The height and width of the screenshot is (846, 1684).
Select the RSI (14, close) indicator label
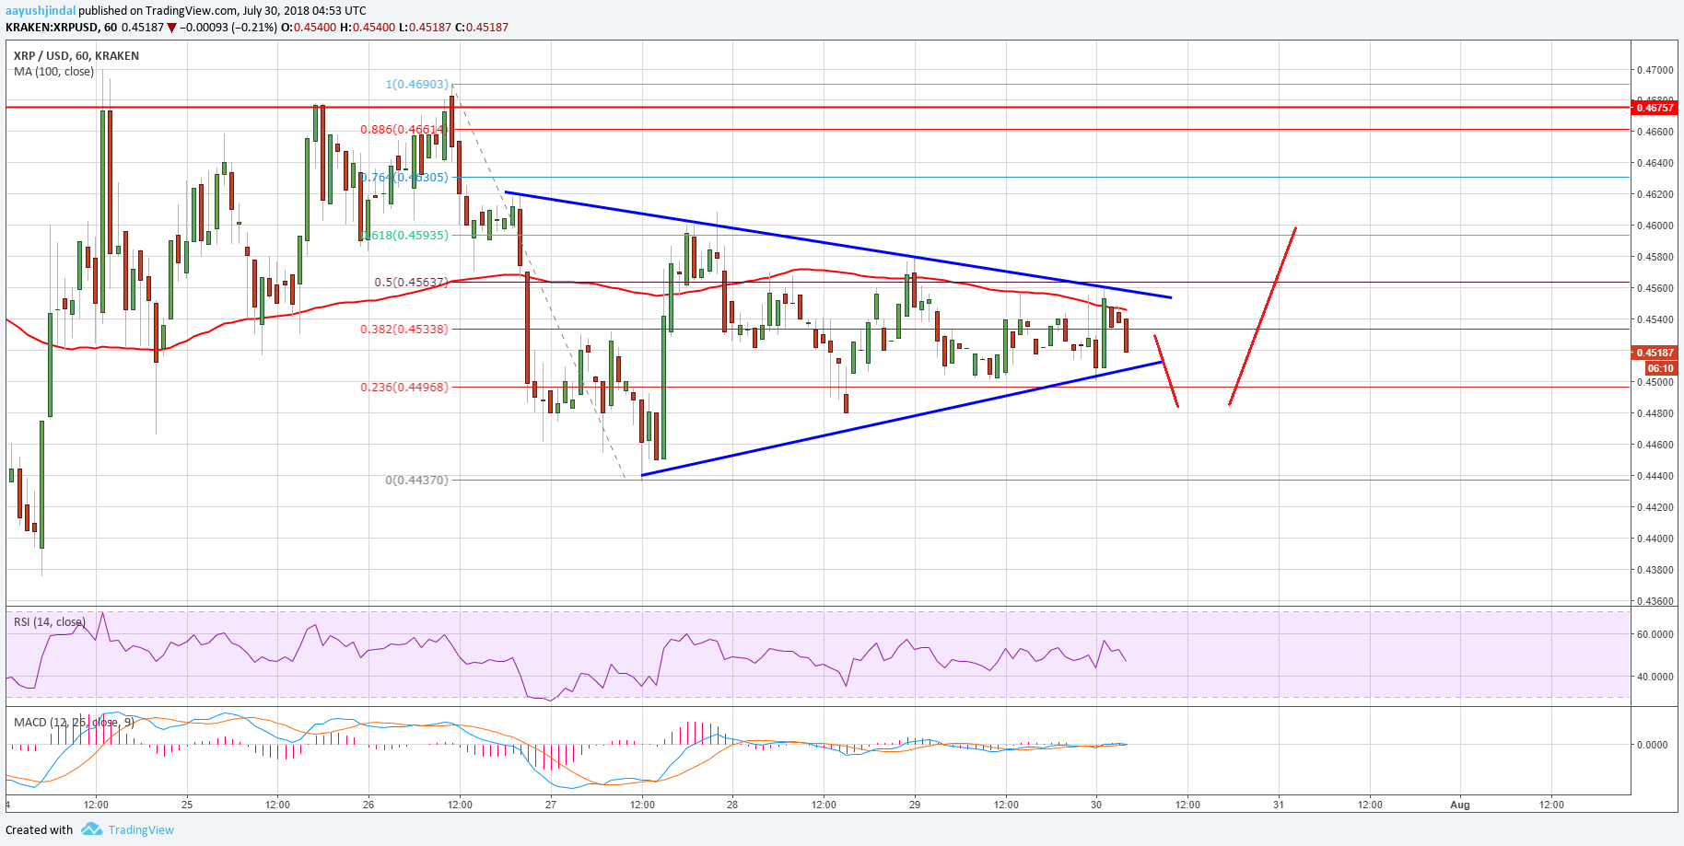click(x=50, y=621)
